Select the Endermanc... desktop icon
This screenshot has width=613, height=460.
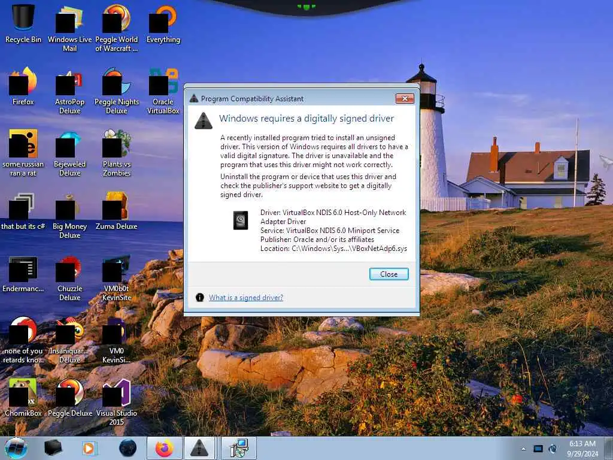coord(23,273)
